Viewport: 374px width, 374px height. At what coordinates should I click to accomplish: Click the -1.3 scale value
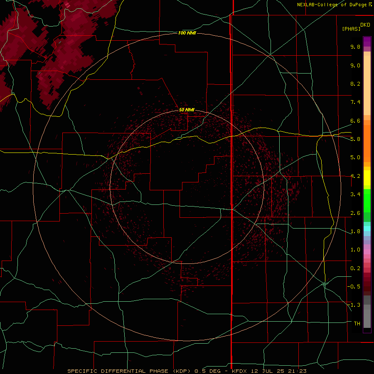coord(354,305)
